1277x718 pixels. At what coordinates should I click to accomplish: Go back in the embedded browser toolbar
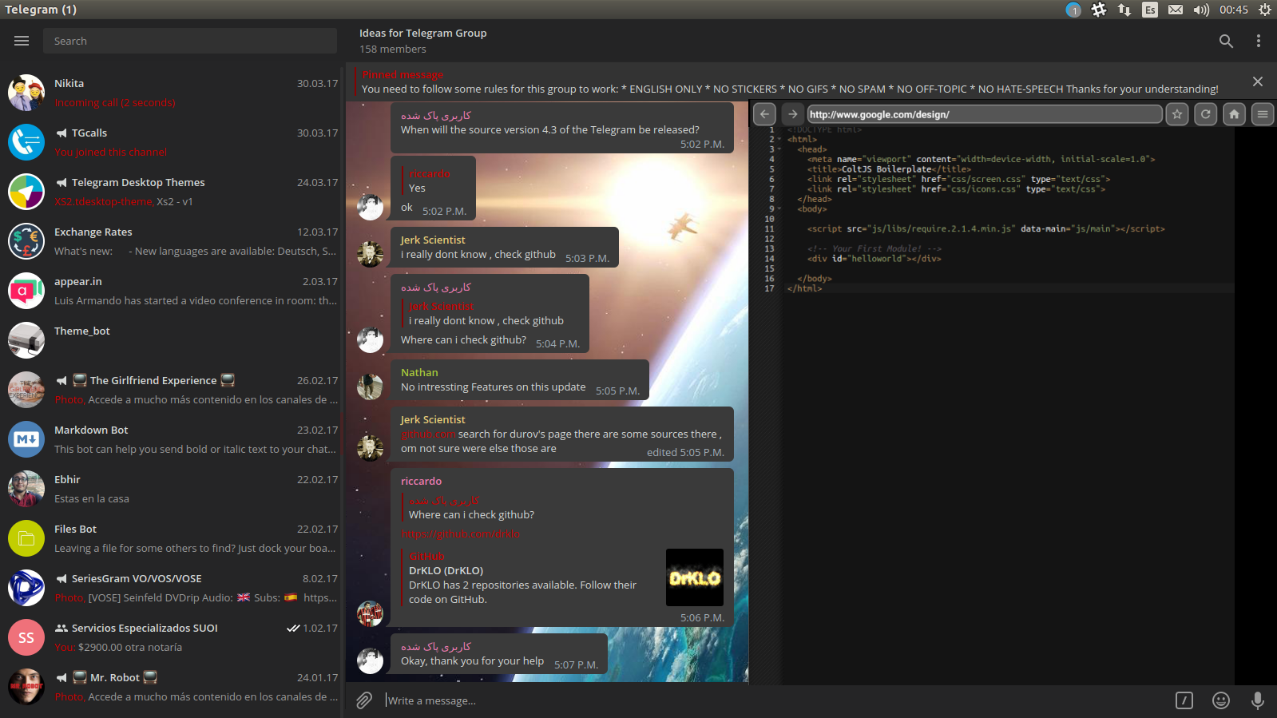coord(764,114)
